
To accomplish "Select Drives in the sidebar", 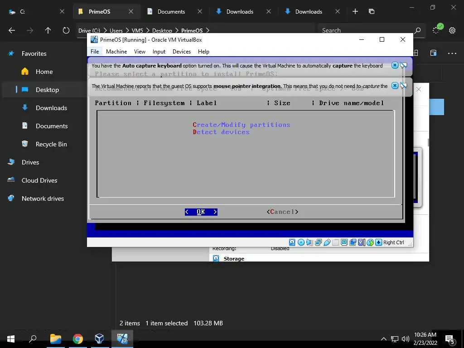I will (30, 162).
